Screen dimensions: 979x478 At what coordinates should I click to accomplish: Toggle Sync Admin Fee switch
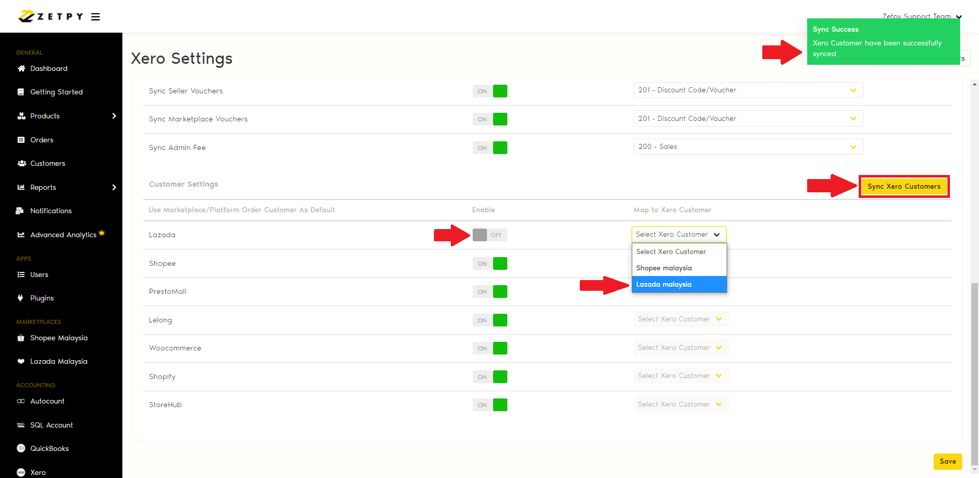point(490,148)
